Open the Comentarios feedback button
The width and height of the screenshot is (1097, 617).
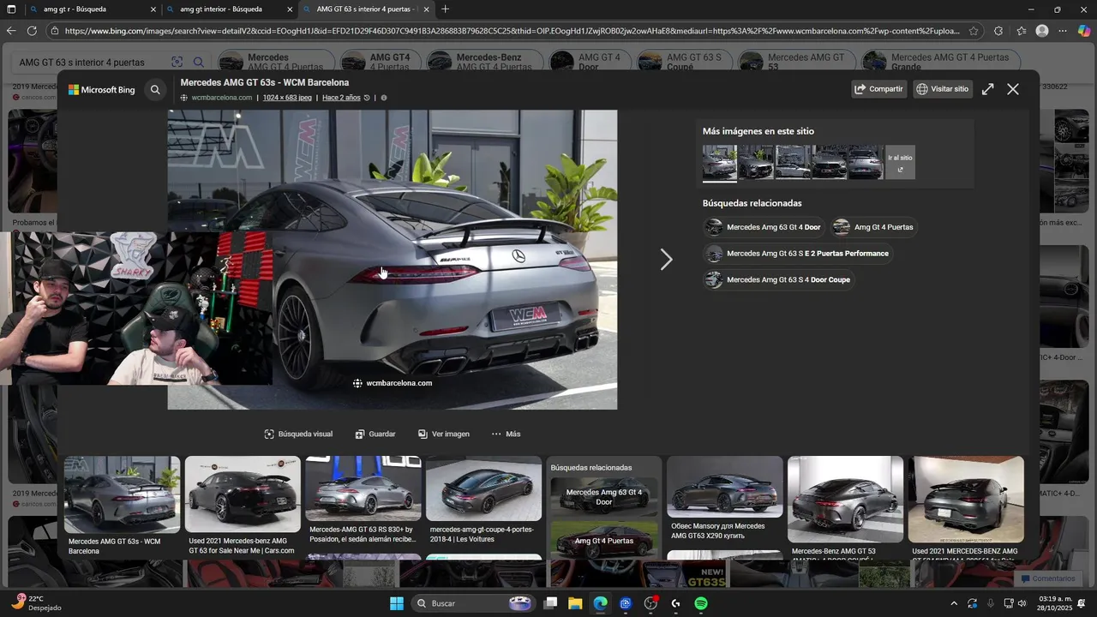[1047, 578]
